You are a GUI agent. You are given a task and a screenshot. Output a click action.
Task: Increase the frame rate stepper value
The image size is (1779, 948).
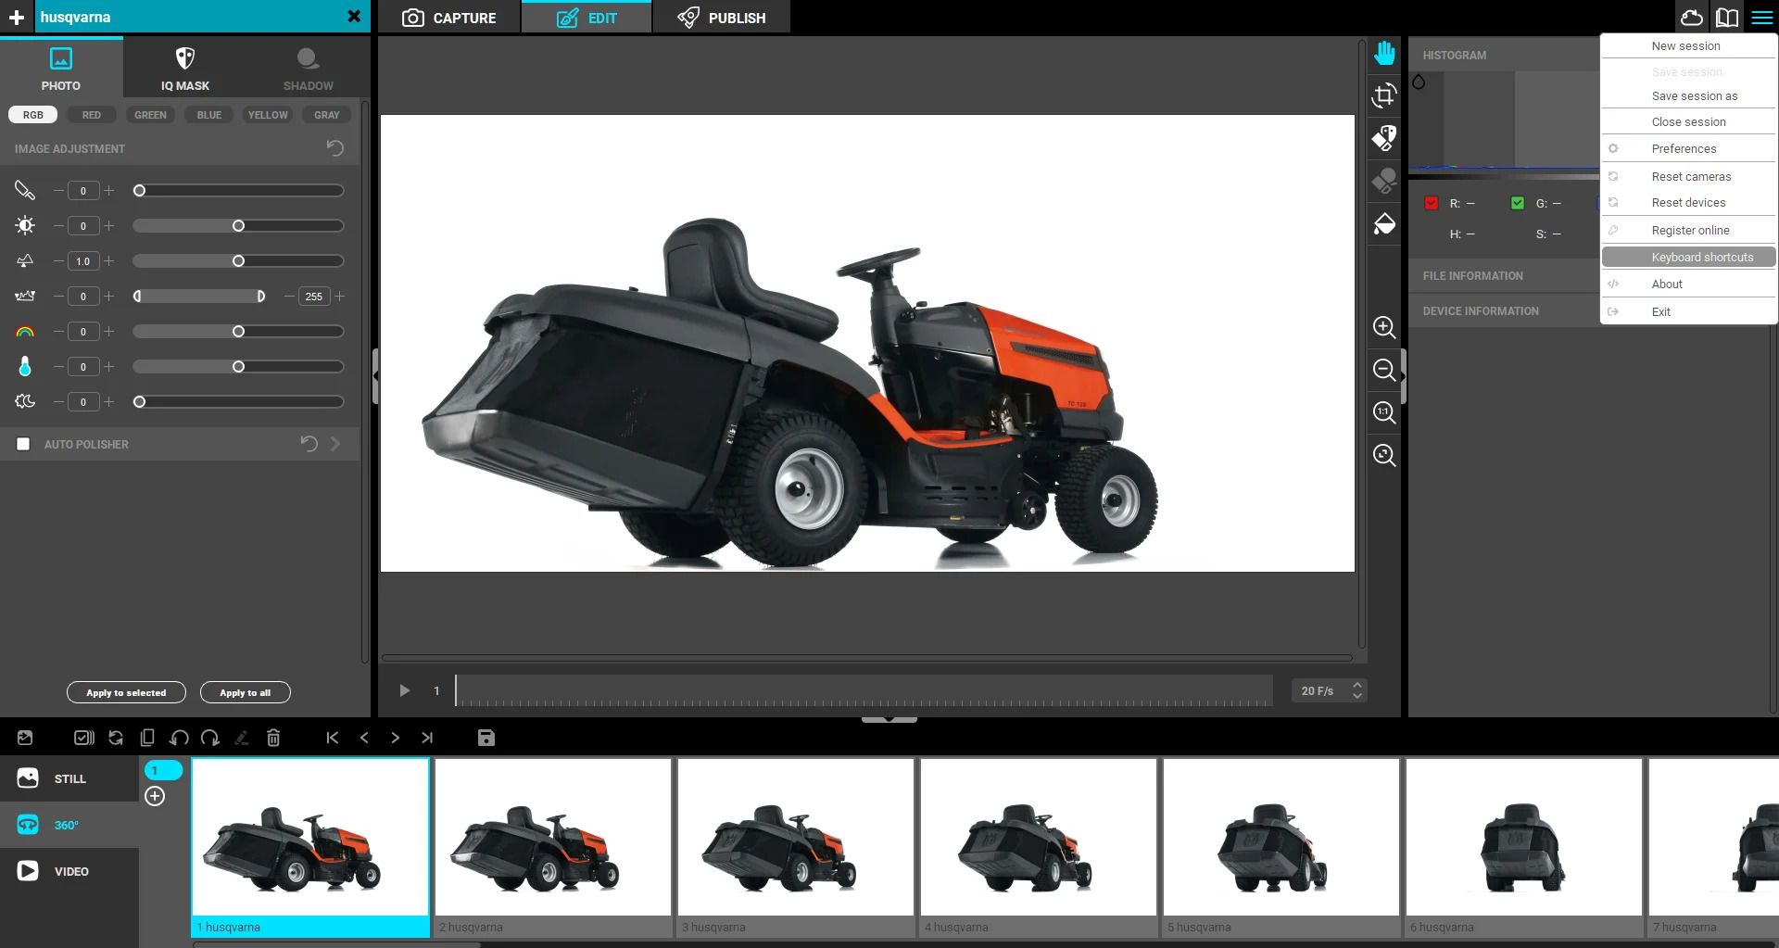point(1357,685)
